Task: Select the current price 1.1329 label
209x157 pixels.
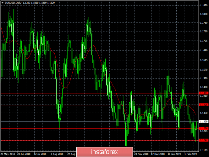Action: point(204,121)
